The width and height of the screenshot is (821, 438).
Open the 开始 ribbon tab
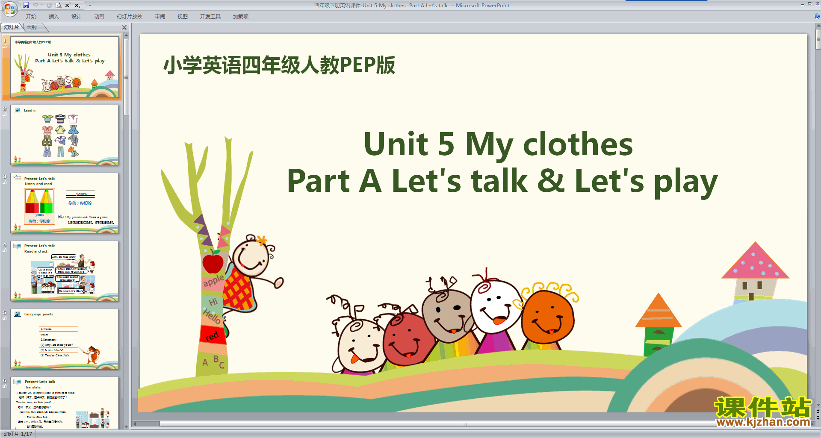tap(31, 17)
